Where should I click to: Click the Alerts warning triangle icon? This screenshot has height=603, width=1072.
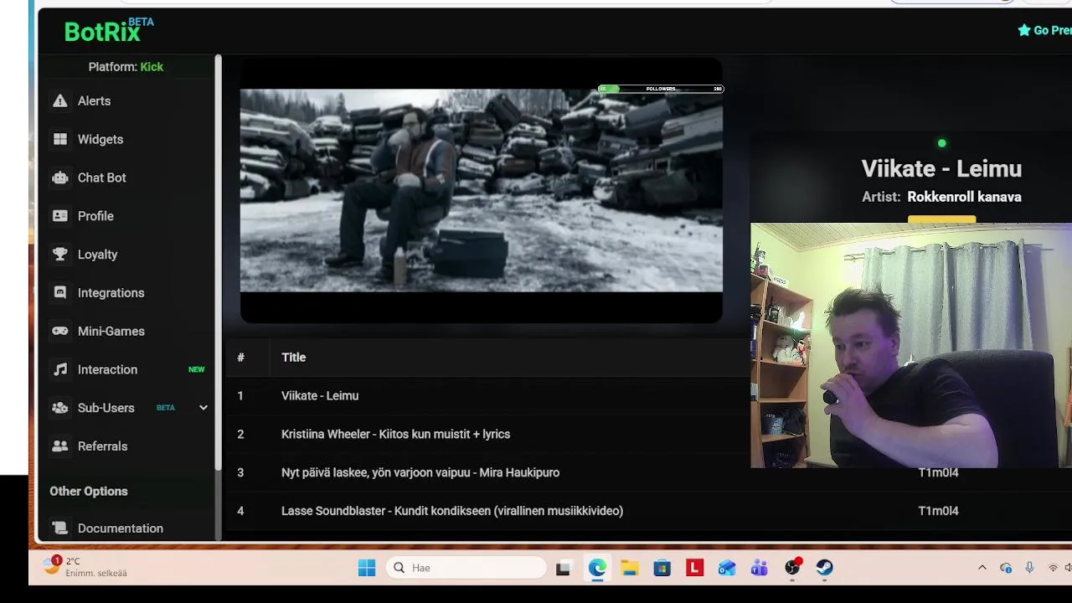(59, 100)
